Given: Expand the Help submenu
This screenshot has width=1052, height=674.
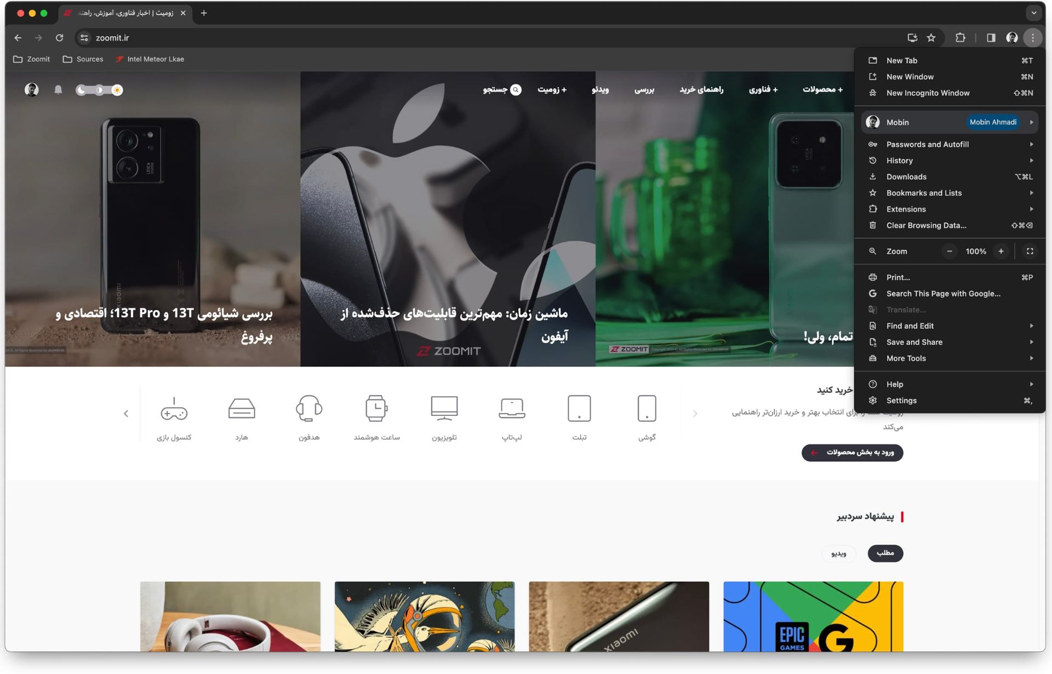Looking at the screenshot, I should 950,385.
